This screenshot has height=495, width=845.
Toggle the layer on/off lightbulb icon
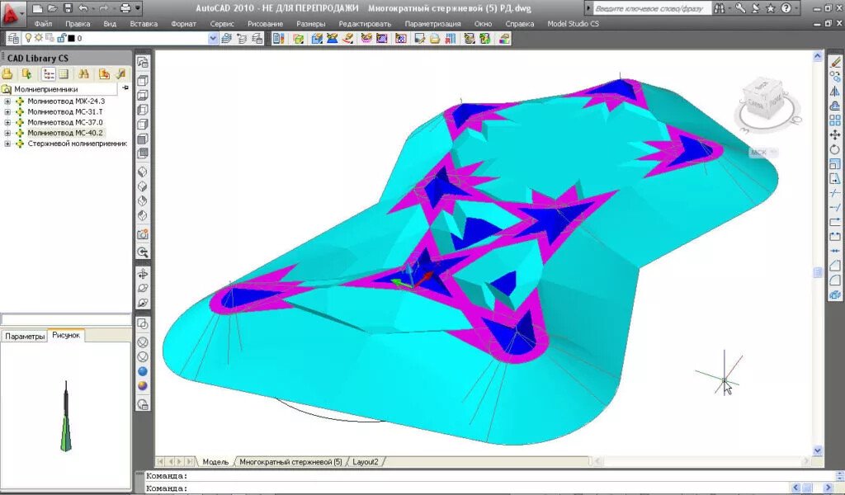[x=29, y=38]
